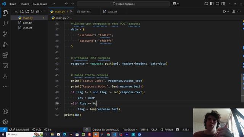Select main.py in the explorer tree

click(x=29, y=18)
